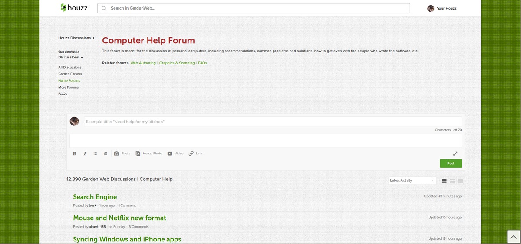
Task: Click the Updated 43 minutes ago text
Action: pos(443,196)
